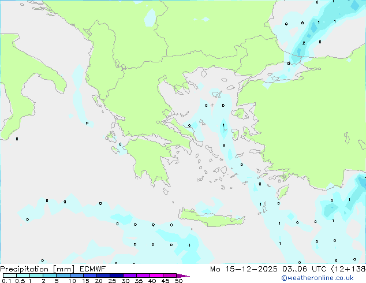Image resolution: width=366 pixels, height=283 pixels.
Task: Select the 'ECMWF' model label
Action: pyautogui.click(x=93, y=269)
